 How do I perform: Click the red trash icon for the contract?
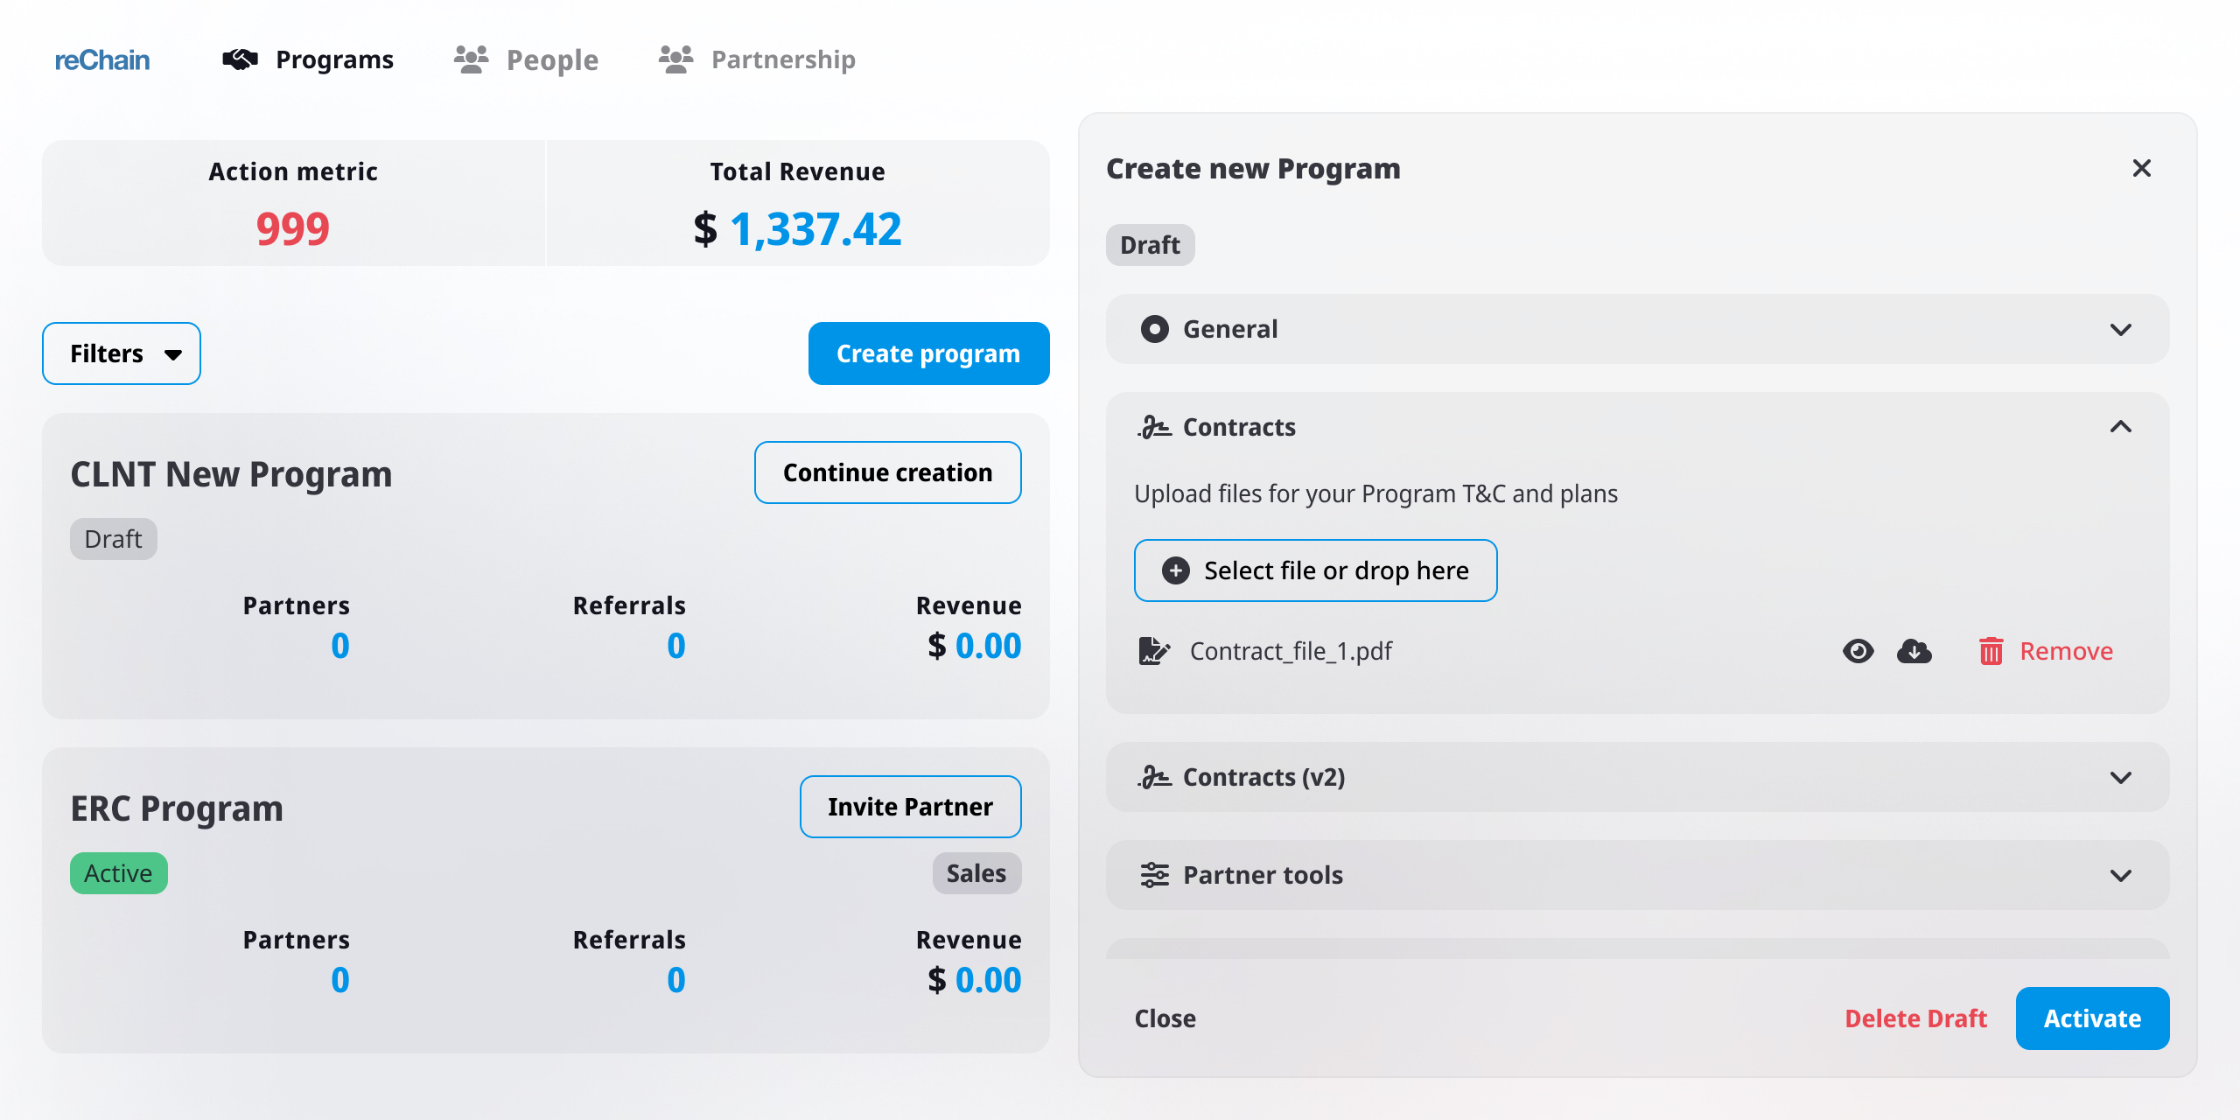[1991, 651]
